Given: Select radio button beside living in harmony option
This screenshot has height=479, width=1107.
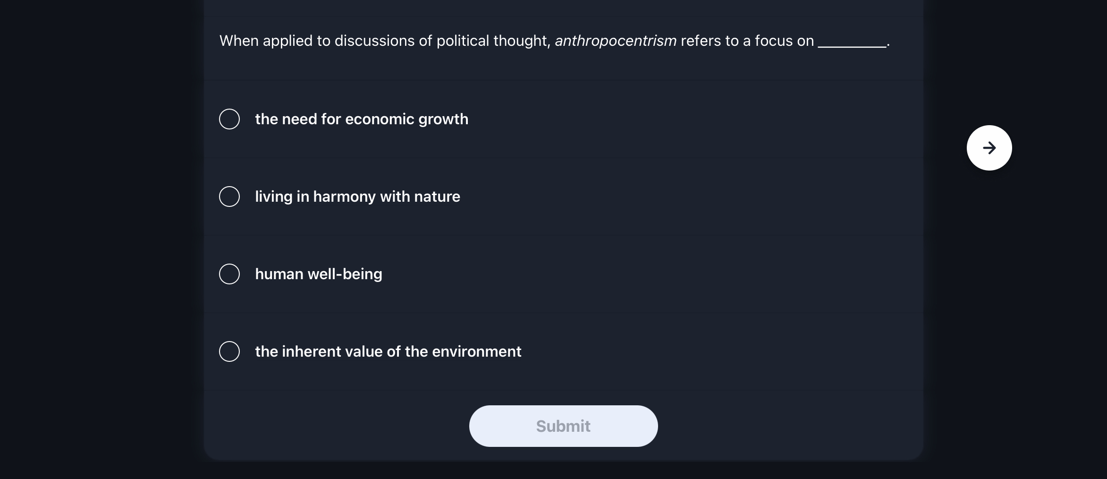Looking at the screenshot, I should [x=229, y=196].
